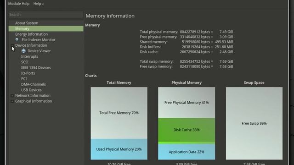Open the USB Devices entry
294x165 pixels.
coord(31,90)
